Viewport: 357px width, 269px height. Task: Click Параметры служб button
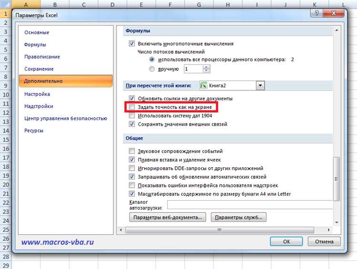pos(238,217)
